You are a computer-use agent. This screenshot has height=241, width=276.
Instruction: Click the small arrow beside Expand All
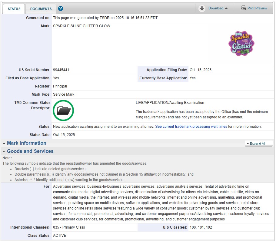click(248, 144)
